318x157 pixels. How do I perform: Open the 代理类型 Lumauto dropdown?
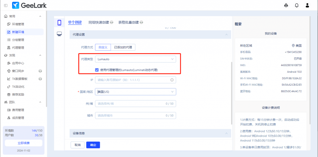coord(136,59)
